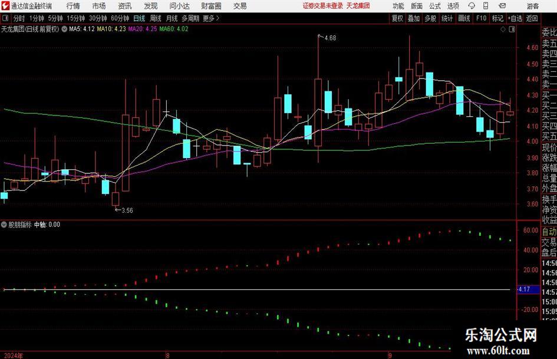
Task: Click the 标记 mark button
Action: 497,18
